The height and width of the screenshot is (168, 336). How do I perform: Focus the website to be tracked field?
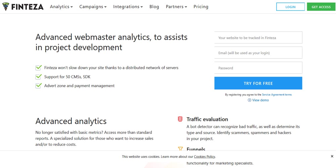(x=258, y=38)
